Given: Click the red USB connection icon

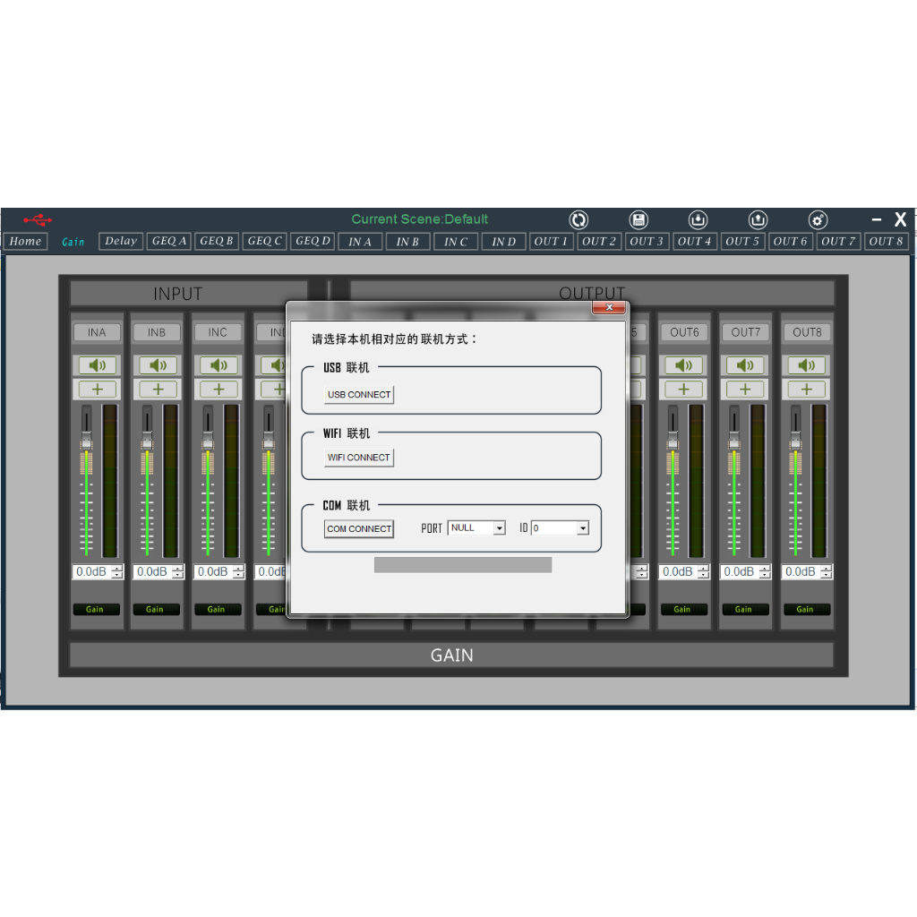Looking at the screenshot, I should point(38,220).
